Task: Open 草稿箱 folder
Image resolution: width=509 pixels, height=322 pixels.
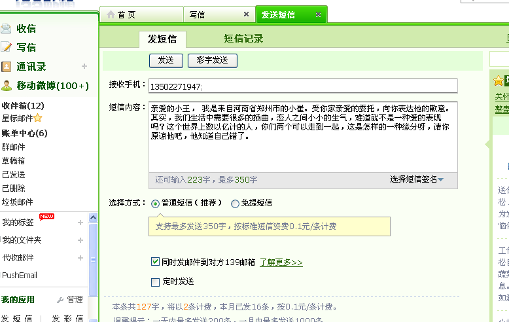Action: [13, 161]
